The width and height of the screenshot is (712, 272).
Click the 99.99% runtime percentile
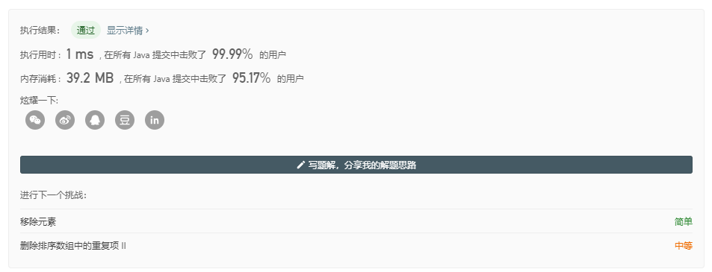coord(232,54)
